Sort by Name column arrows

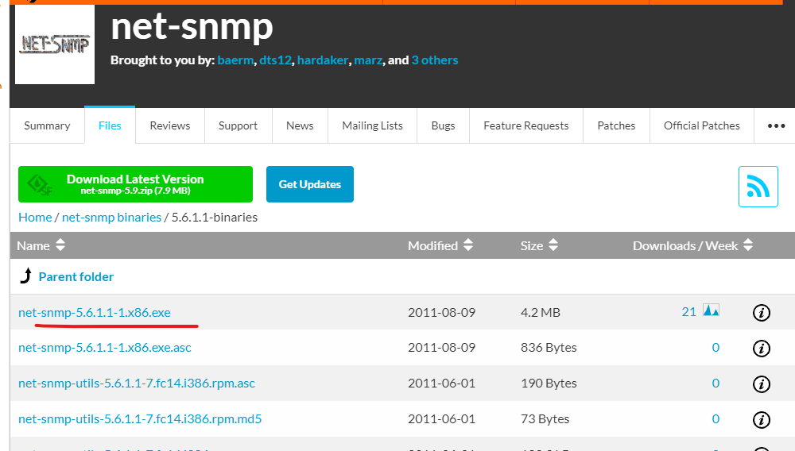[x=60, y=245]
